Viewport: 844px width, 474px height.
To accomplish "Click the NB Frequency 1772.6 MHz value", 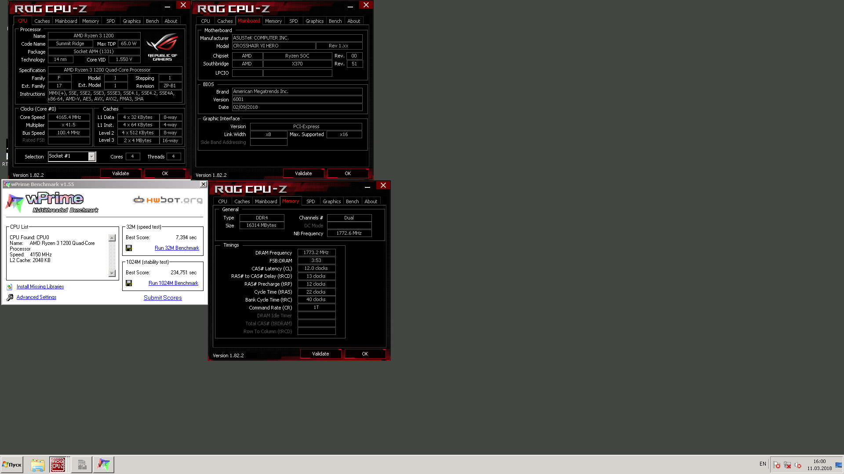I will [x=349, y=233].
